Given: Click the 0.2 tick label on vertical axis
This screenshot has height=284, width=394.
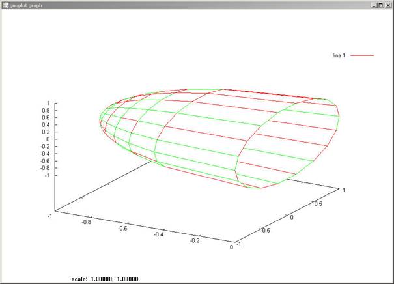Looking at the screenshot, I should click(x=46, y=132).
